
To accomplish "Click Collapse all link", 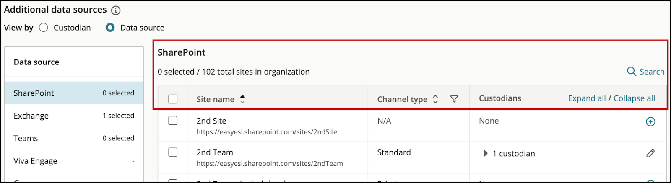I will coord(634,98).
